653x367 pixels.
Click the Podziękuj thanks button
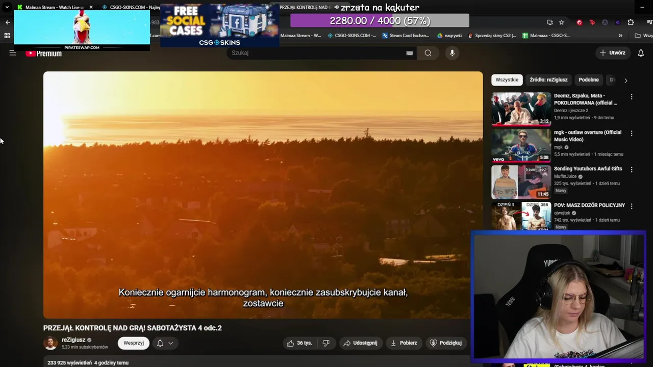[x=446, y=343]
